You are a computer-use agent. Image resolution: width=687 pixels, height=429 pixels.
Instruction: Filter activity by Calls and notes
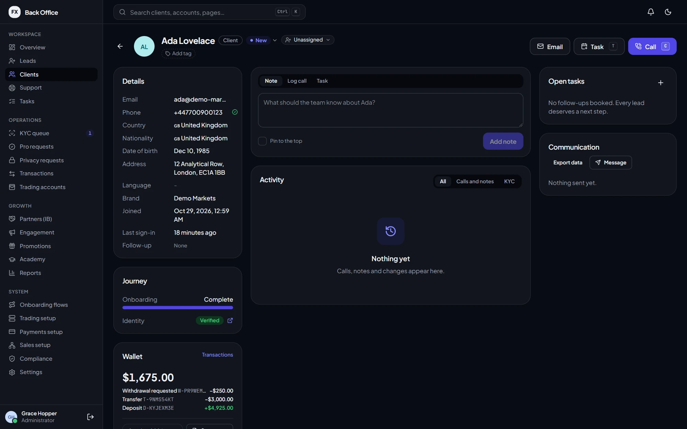(x=475, y=182)
